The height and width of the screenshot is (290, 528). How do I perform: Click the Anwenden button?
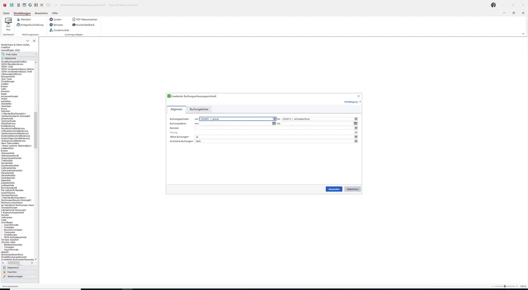pyautogui.click(x=334, y=189)
